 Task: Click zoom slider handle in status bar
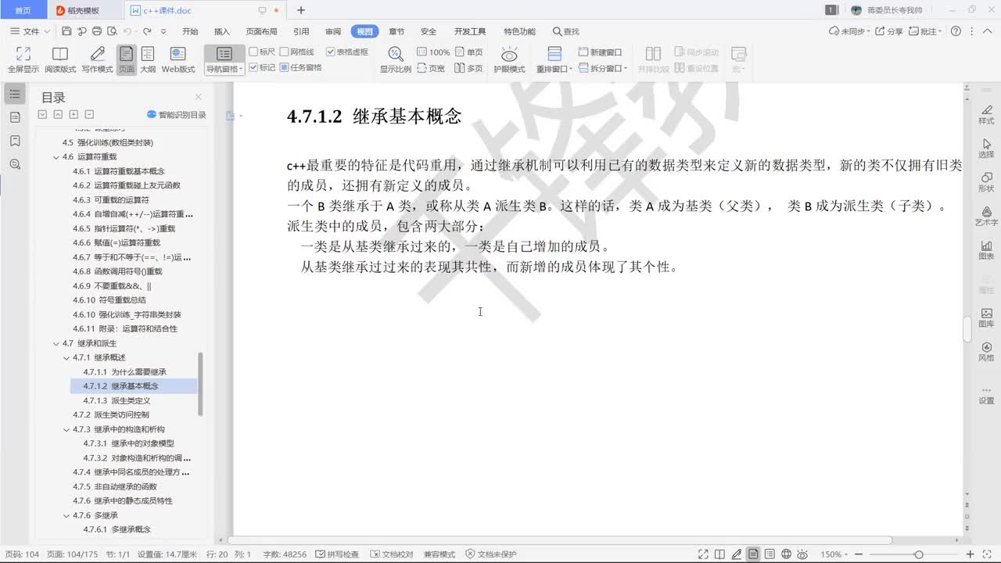point(919,554)
